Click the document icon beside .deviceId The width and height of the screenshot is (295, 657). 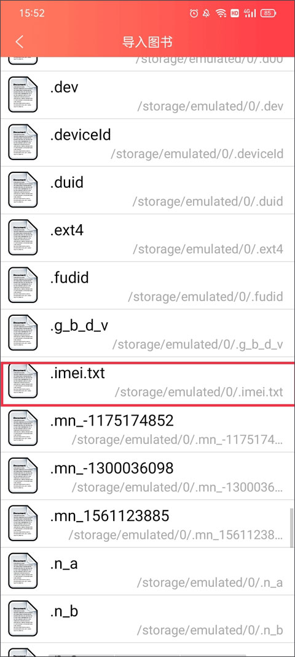point(23,142)
